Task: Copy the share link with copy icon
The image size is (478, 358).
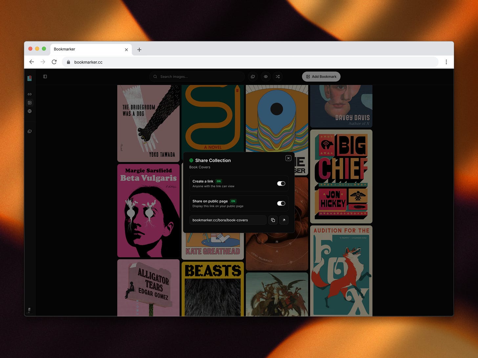Action: coord(273,220)
